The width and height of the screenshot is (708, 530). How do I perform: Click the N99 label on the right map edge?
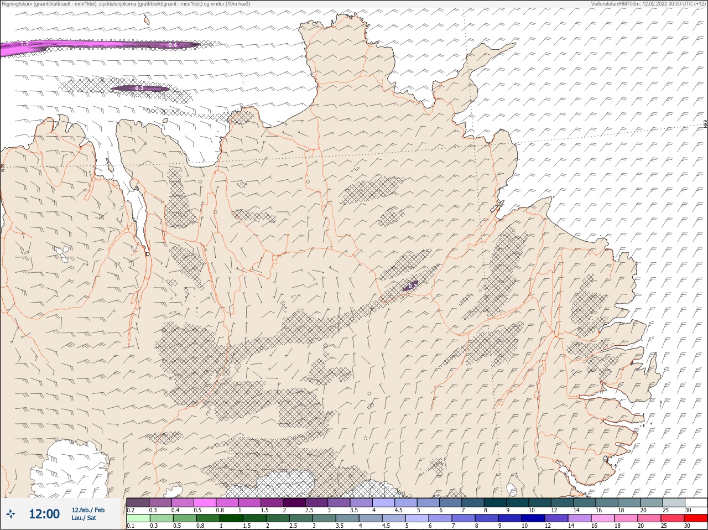click(x=705, y=125)
